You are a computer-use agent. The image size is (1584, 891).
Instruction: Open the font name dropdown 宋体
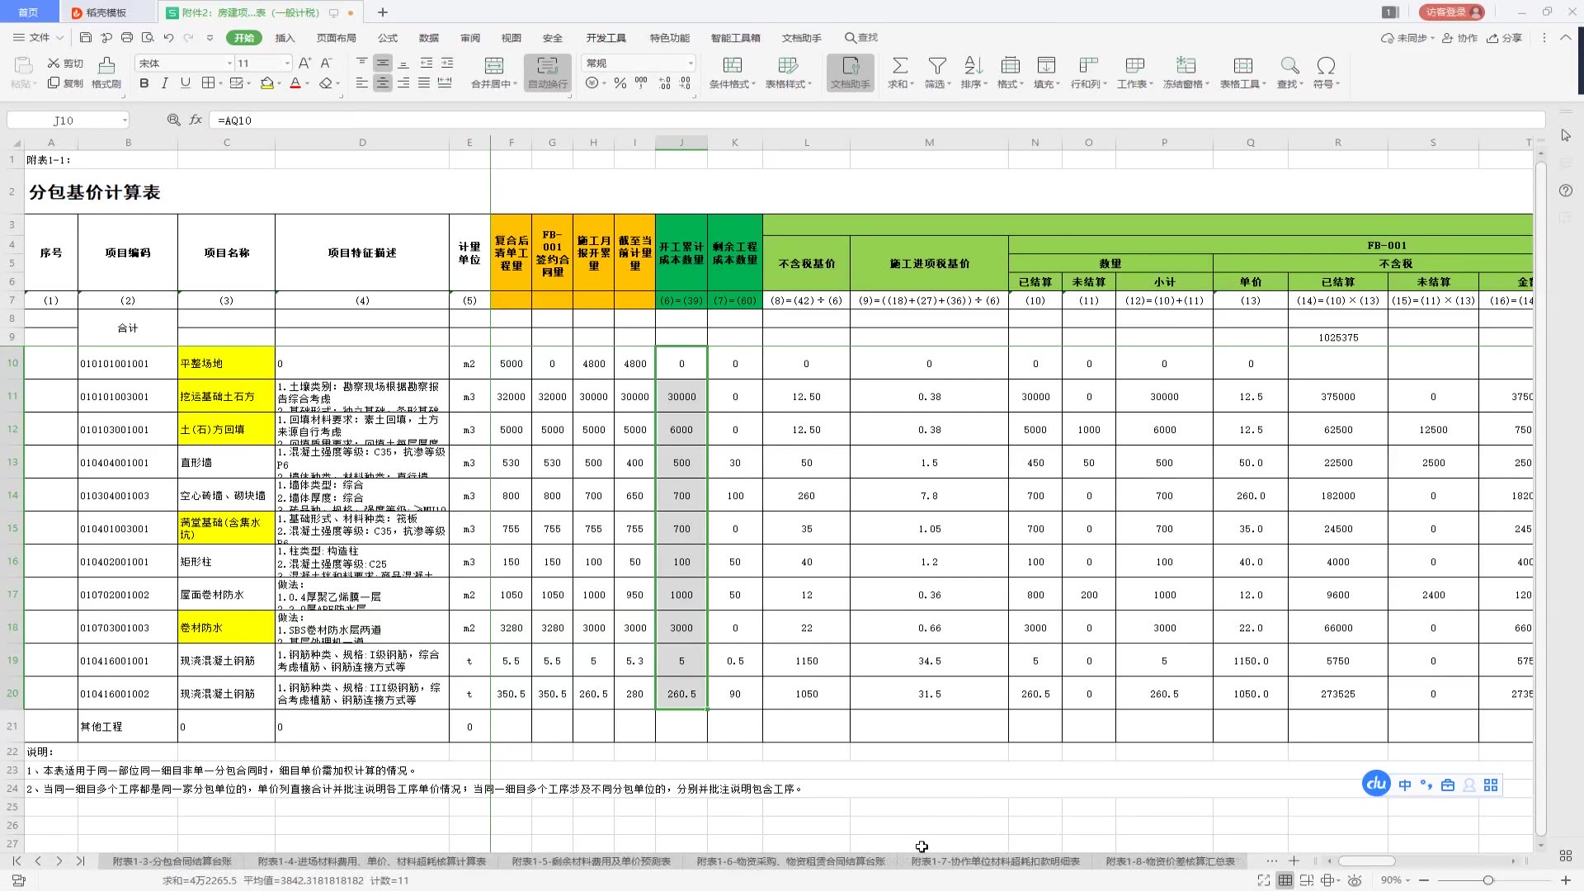click(229, 64)
